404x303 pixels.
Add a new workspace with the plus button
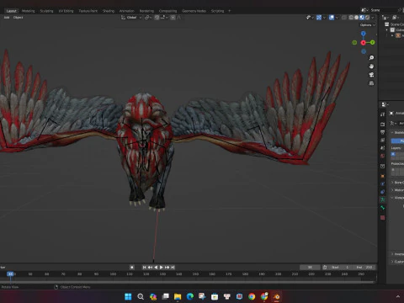click(229, 11)
